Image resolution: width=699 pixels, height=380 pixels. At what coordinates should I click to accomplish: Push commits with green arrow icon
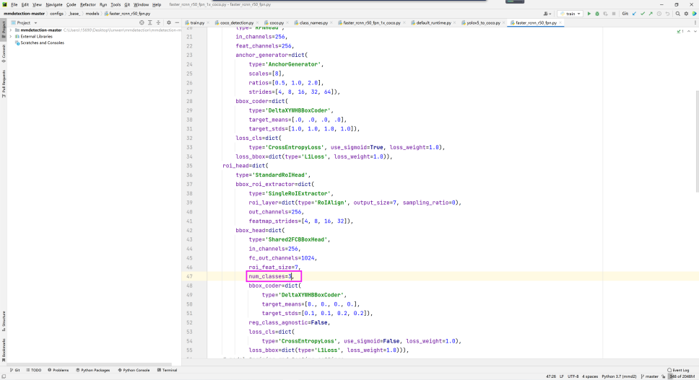point(651,14)
